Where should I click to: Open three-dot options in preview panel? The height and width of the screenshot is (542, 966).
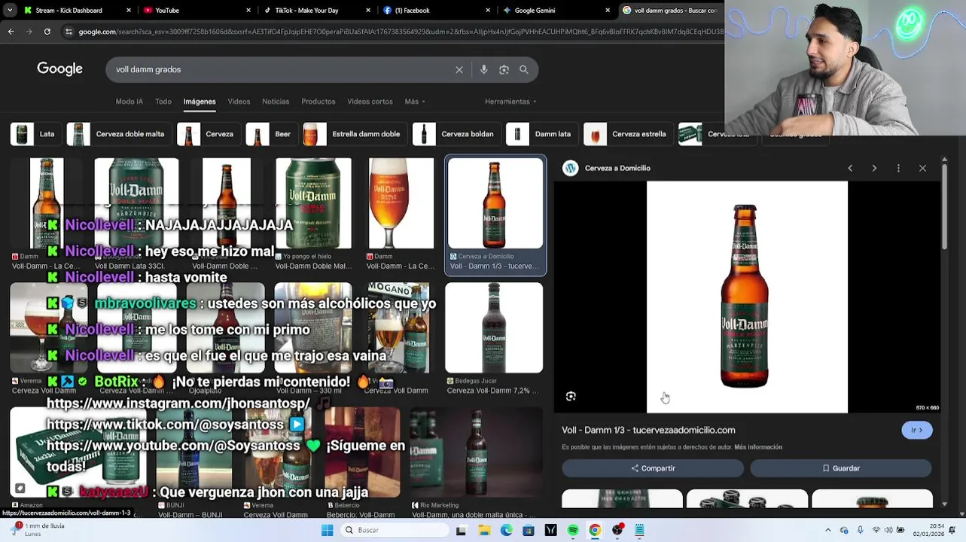click(898, 168)
